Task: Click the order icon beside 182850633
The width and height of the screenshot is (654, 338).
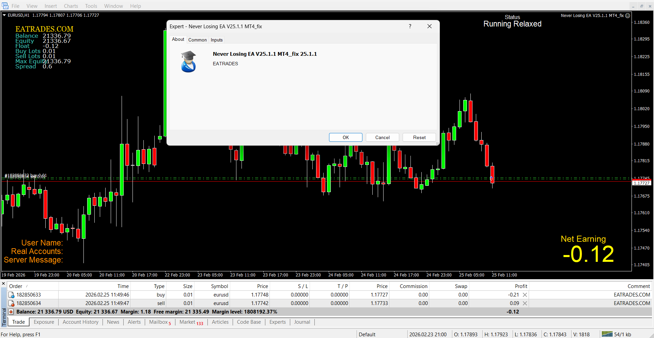Action: coord(11,295)
